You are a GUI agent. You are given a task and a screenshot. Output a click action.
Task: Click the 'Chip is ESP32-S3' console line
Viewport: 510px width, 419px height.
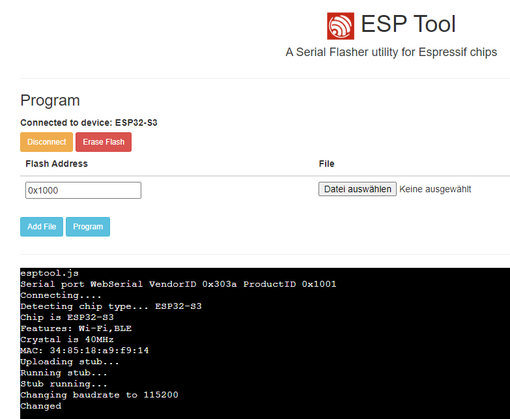tap(67, 317)
